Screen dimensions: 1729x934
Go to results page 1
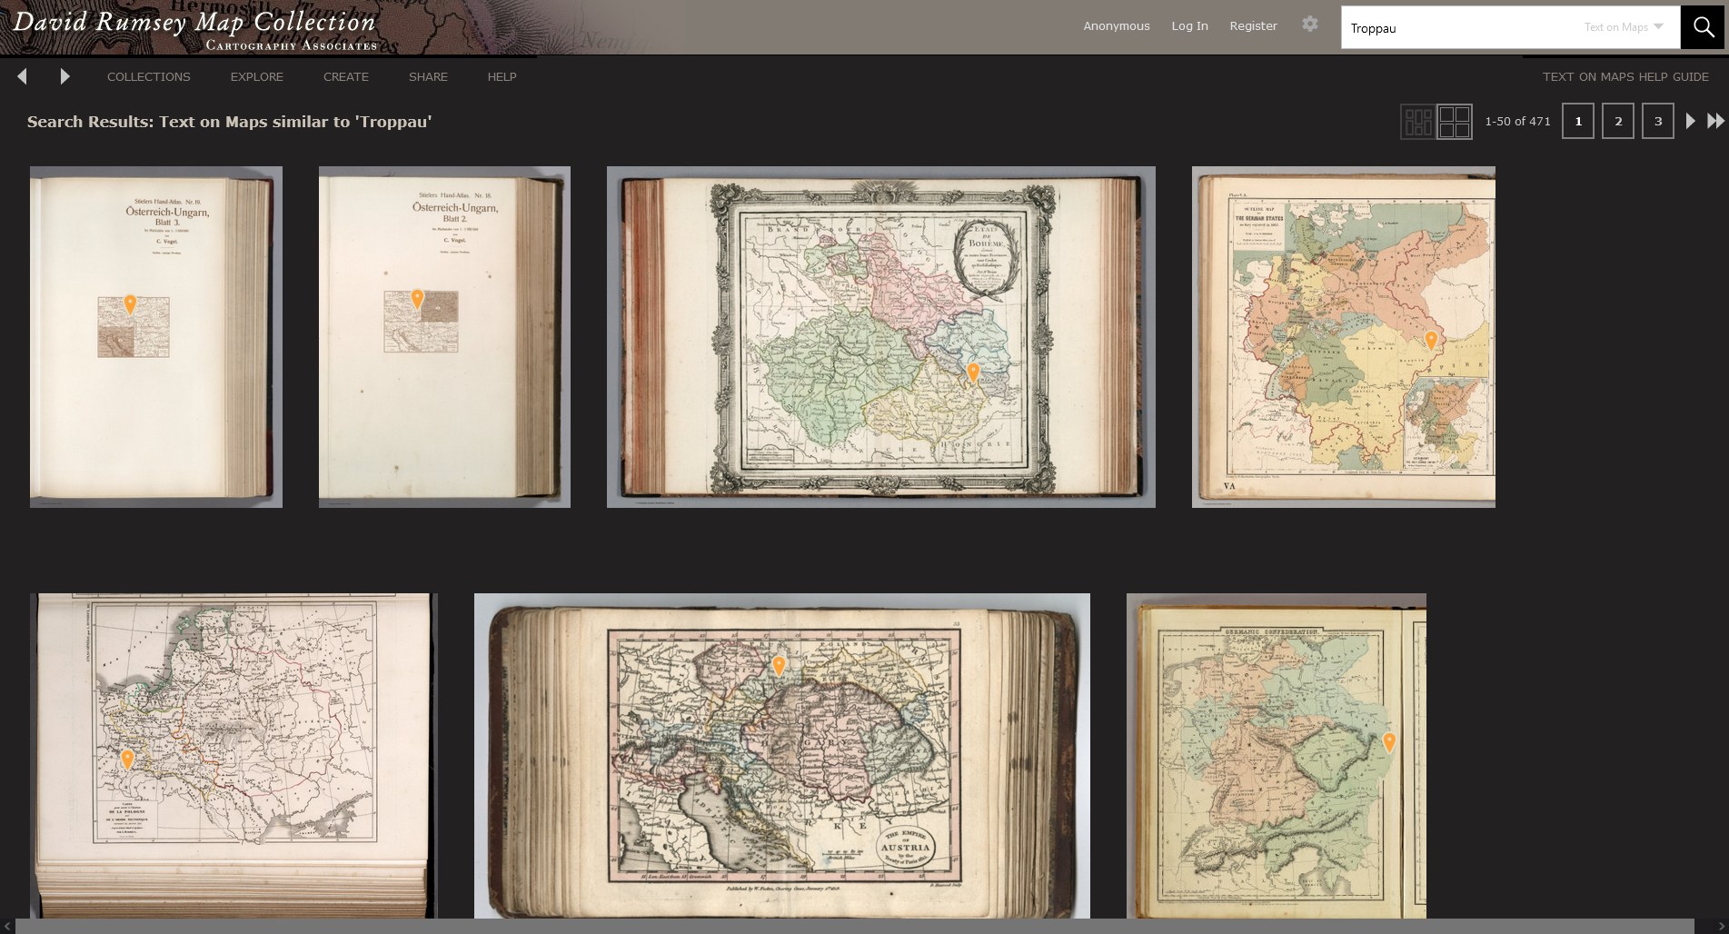(1578, 121)
